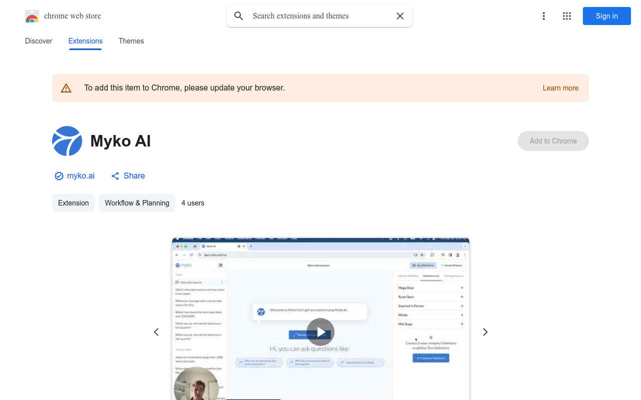Clear the search field with the X icon

400,16
